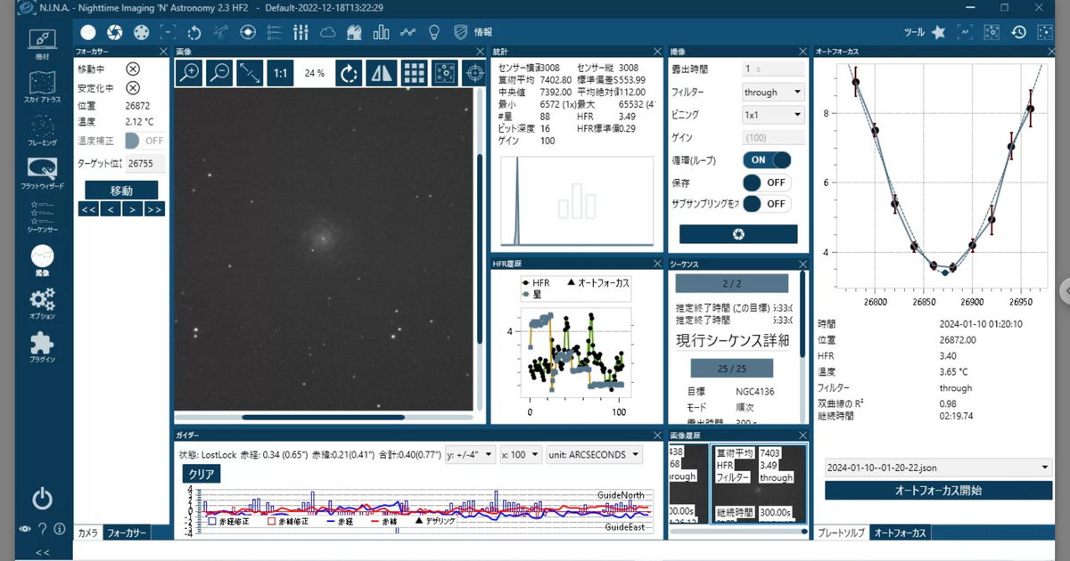Switch to the プレートソルブ tab
Image resolution: width=1070 pixels, height=561 pixels.
tap(842, 533)
